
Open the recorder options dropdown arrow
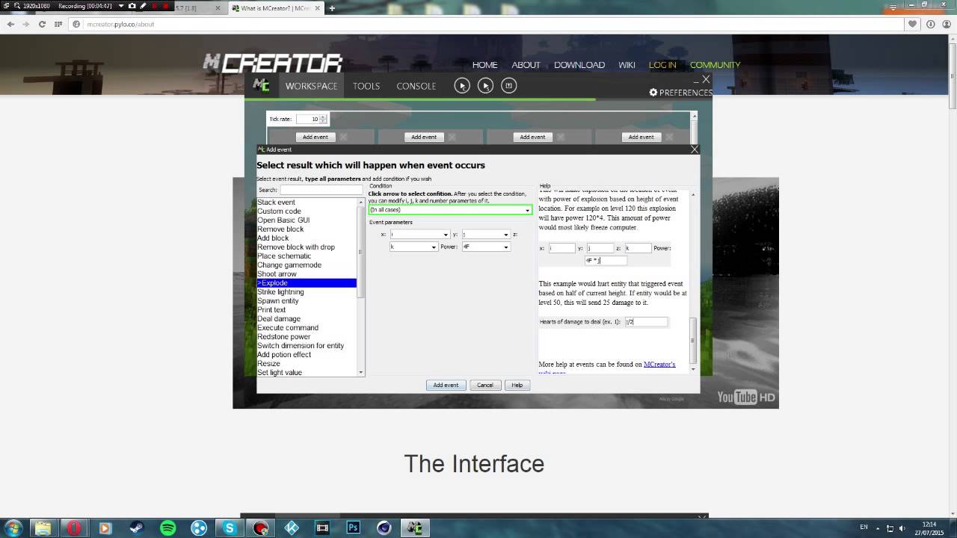coord(121,6)
